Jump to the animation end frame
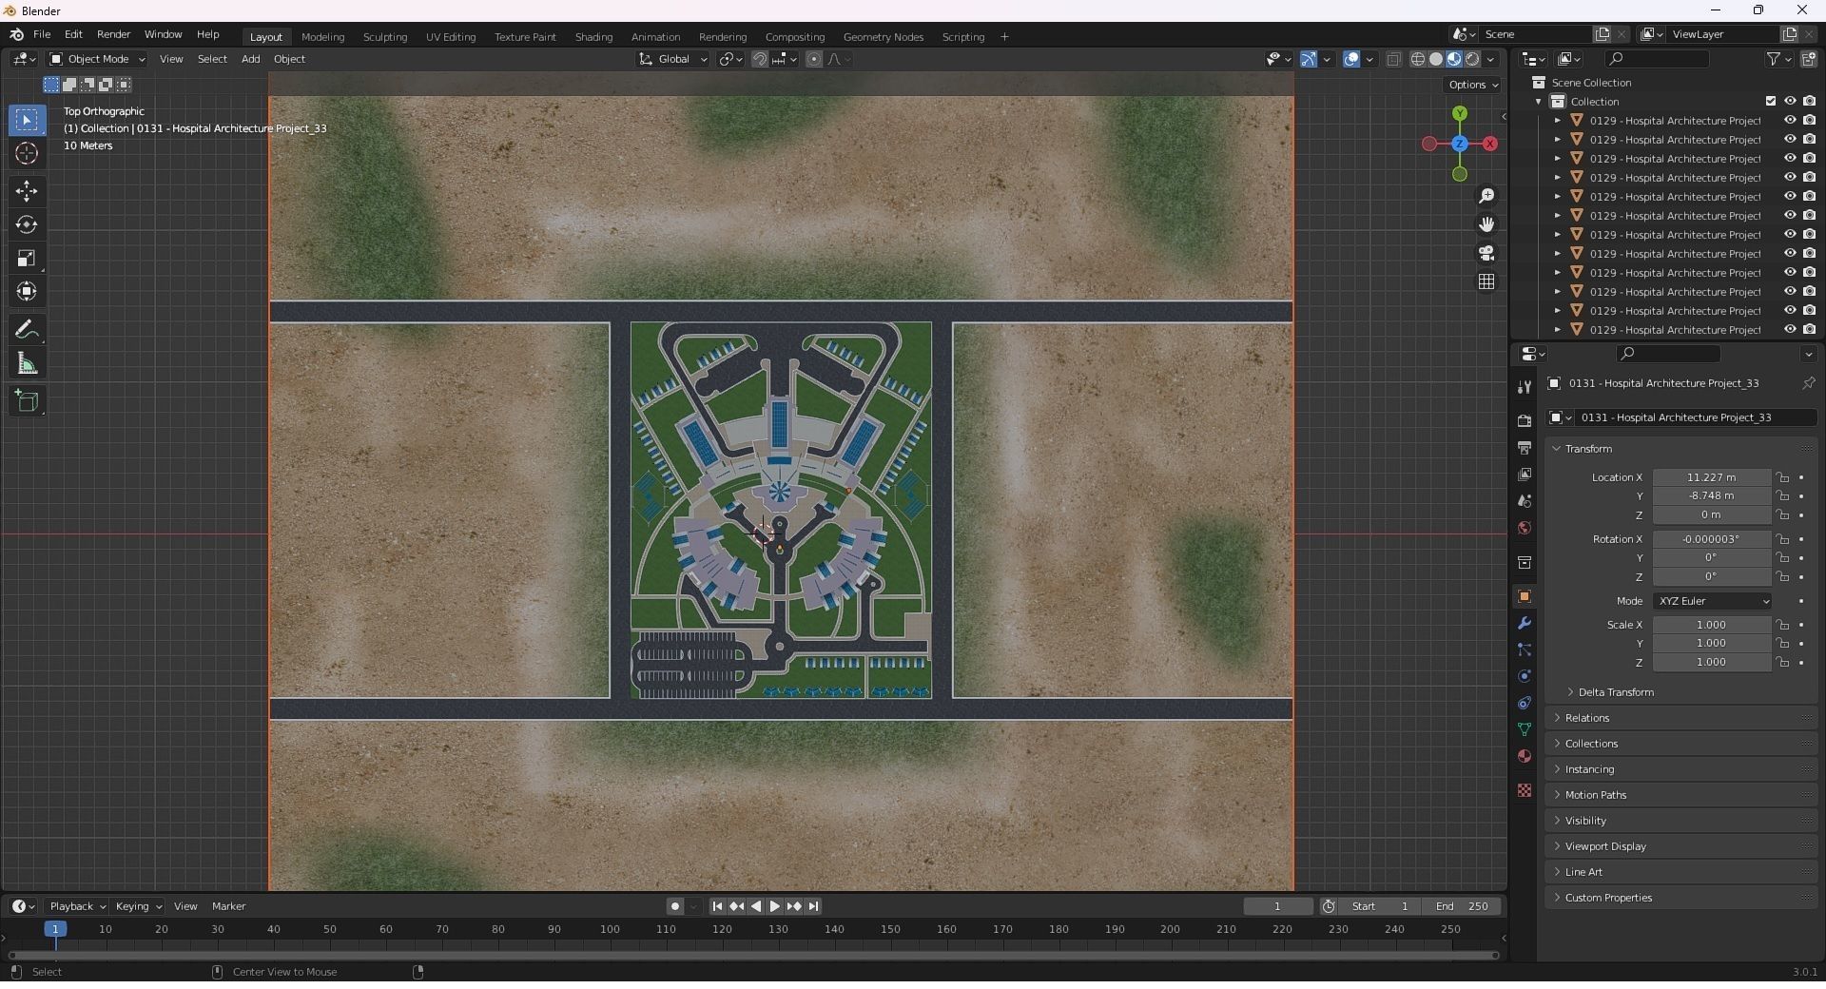Viewport: 1826px width, 989px height. click(x=814, y=906)
